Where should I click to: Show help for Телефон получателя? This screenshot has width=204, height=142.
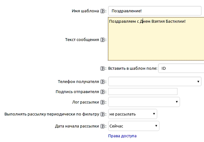point(102,81)
